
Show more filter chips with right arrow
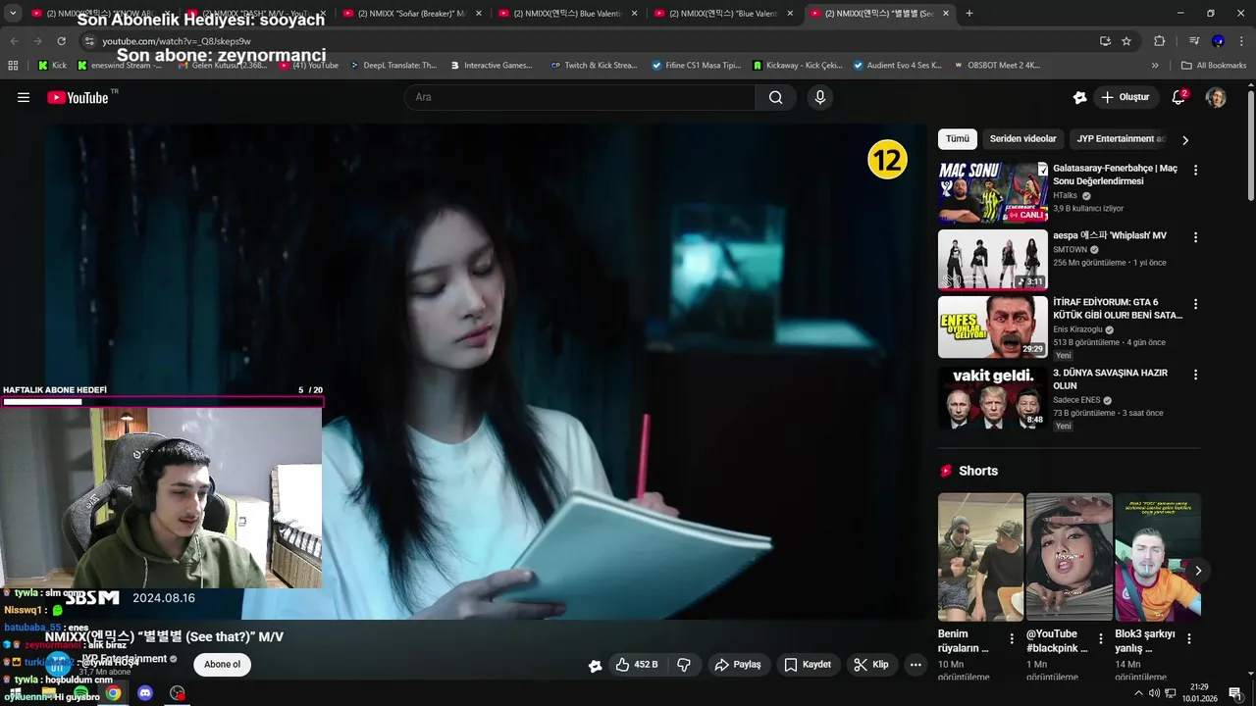pyautogui.click(x=1185, y=140)
